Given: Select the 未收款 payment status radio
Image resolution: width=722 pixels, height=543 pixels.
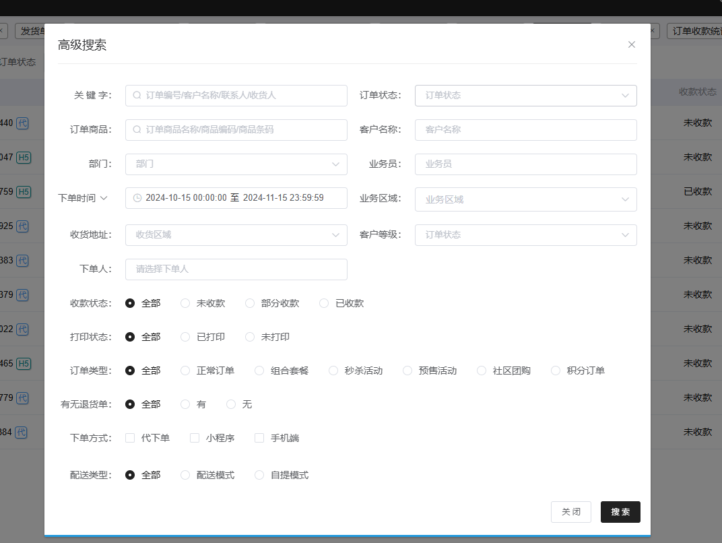Looking at the screenshot, I should pyautogui.click(x=185, y=303).
